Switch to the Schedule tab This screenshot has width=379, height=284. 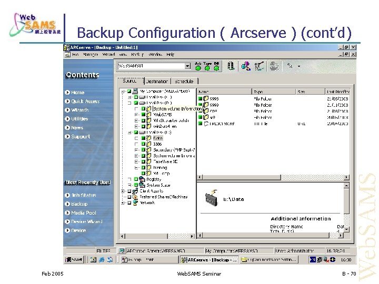click(x=184, y=81)
